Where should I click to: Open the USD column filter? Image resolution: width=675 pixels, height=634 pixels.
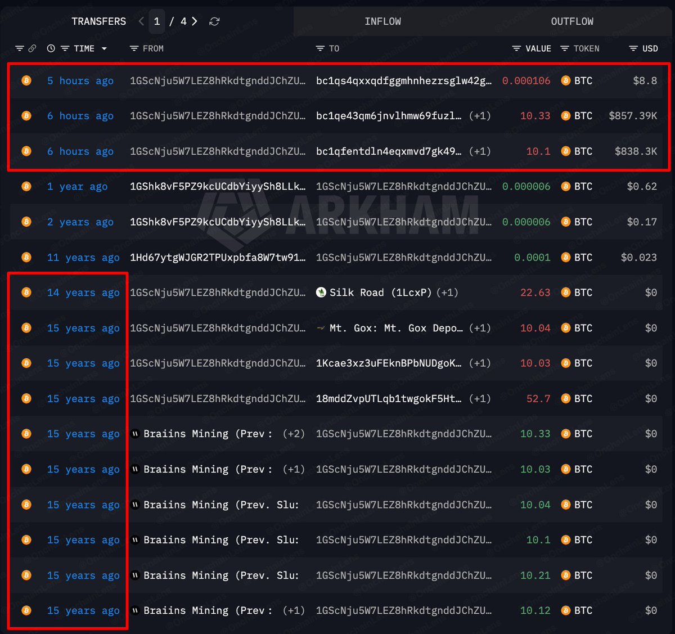633,48
